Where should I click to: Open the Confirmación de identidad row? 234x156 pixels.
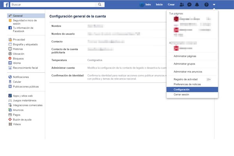pos(108,77)
